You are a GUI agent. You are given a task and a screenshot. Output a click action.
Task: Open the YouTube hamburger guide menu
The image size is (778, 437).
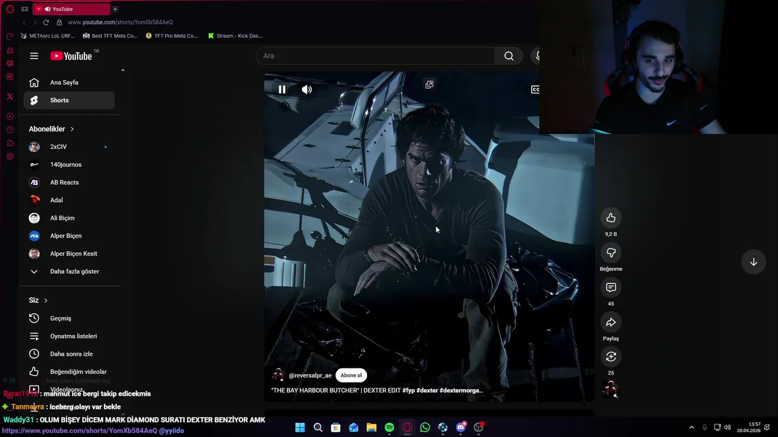click(x=34, y=56)
